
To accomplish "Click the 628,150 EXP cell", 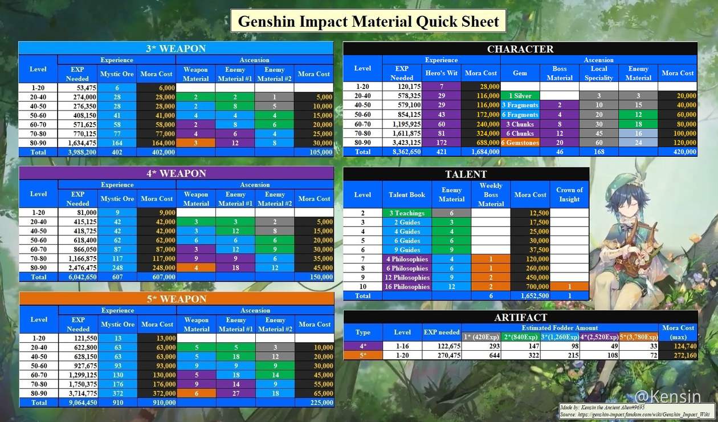I will coord(78,356).
